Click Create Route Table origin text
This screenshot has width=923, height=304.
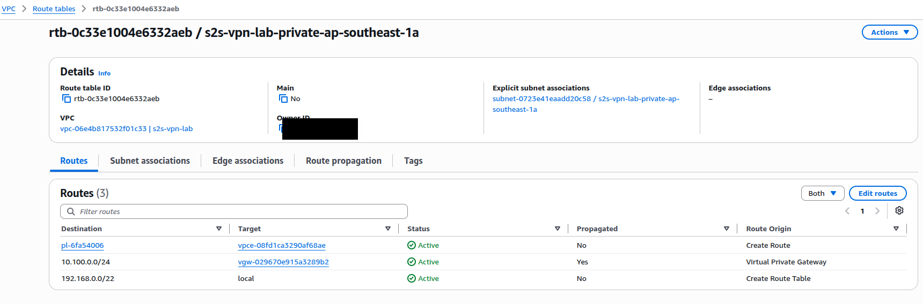tap(778, 278)
